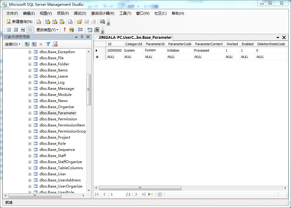Click the Disconnect server icon
Image resolution: width=291 pixels, height=208 pixels.
pyautogui.click(x=34, y=44)
